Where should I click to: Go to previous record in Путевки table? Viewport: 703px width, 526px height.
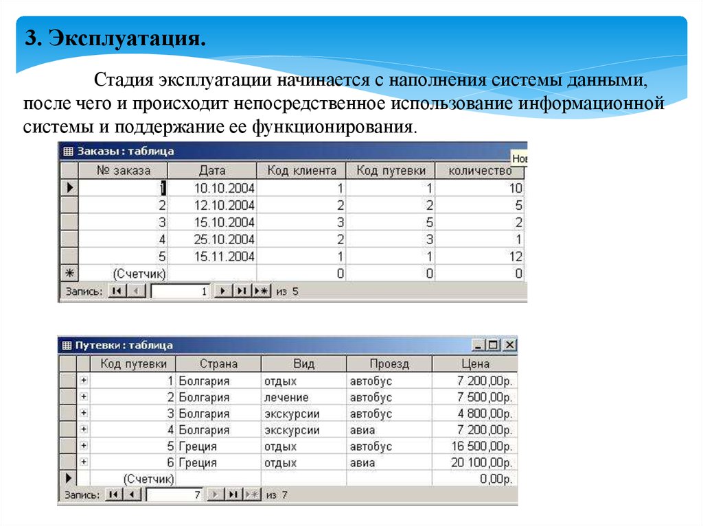[132, 494]
